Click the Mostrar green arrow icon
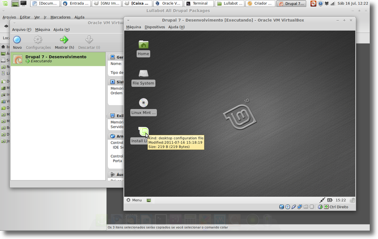 click(64, 40)
